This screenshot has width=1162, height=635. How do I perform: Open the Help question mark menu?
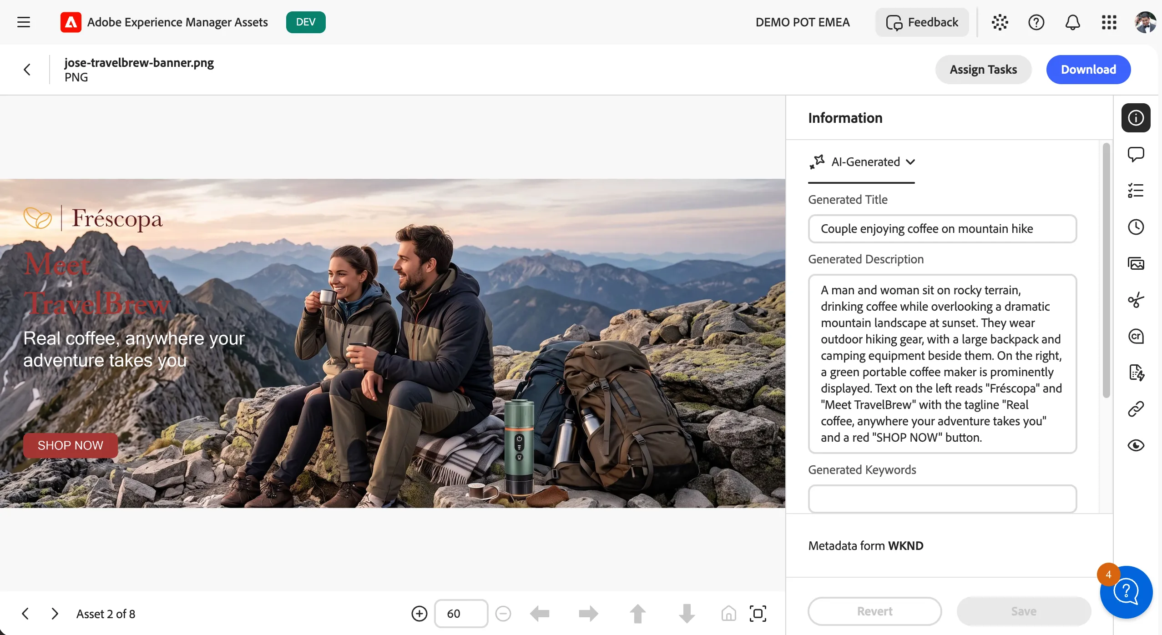pos(1036,22)
